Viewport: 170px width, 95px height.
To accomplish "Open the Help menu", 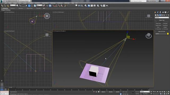I will 73,3.
